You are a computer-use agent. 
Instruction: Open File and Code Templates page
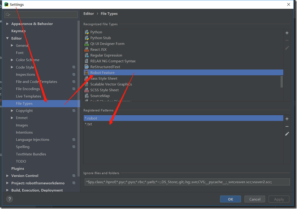[x=36, y=82]
